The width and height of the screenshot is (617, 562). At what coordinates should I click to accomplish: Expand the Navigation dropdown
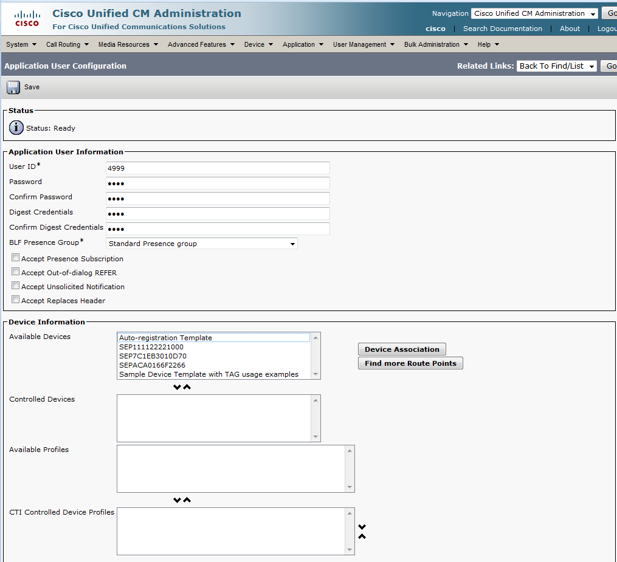coord(534,13)
